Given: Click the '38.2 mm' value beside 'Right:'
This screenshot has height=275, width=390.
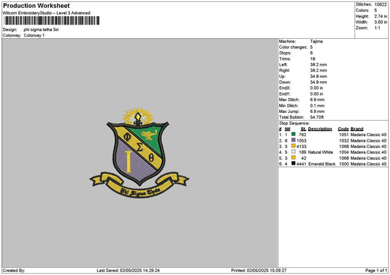Looking at the screenshot, I should tap(318, 71).
